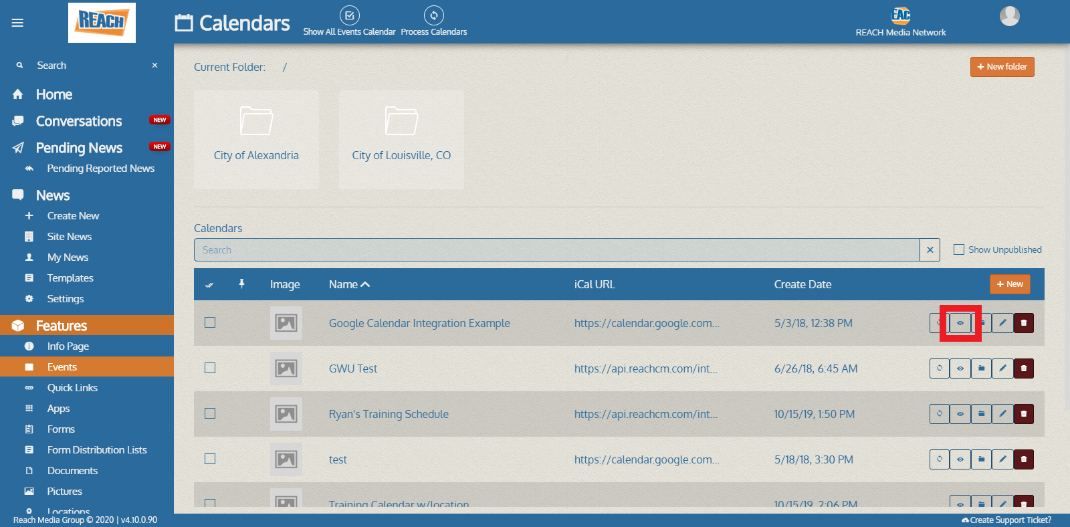Open the user profile avatar
Viewport: 1070px width, 527px height.
[x=1010, y=15]
